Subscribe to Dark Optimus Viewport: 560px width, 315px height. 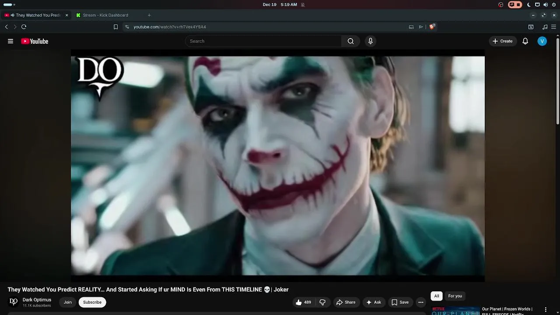point(92,302)
